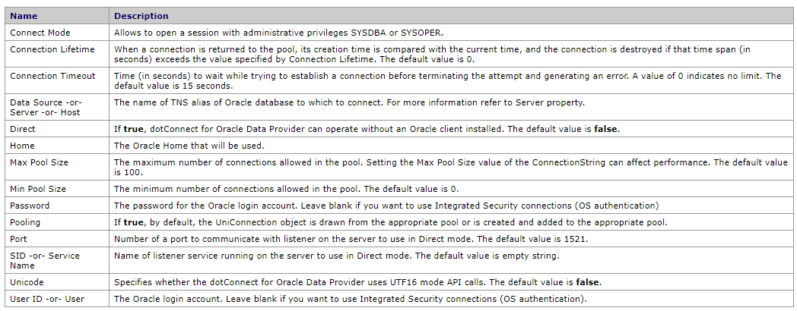The image size is (797, 311).
Task: Select the Password property name
Action: (x=29, y=206)
